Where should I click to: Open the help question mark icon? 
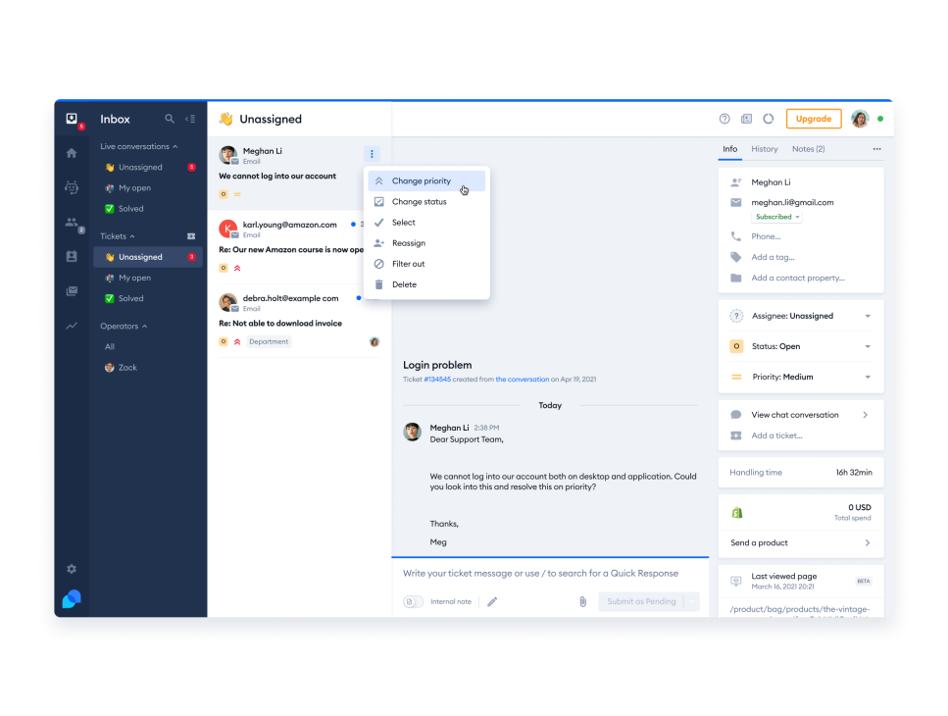point(724,119)
